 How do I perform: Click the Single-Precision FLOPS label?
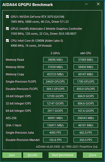point(21,82)
